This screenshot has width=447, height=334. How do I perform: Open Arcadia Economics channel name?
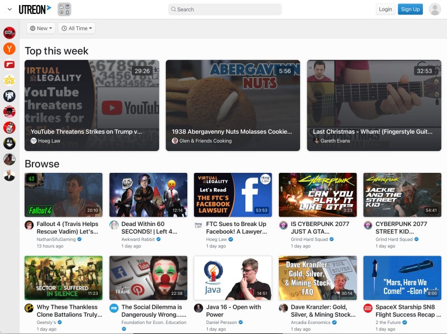click(311, 322)
